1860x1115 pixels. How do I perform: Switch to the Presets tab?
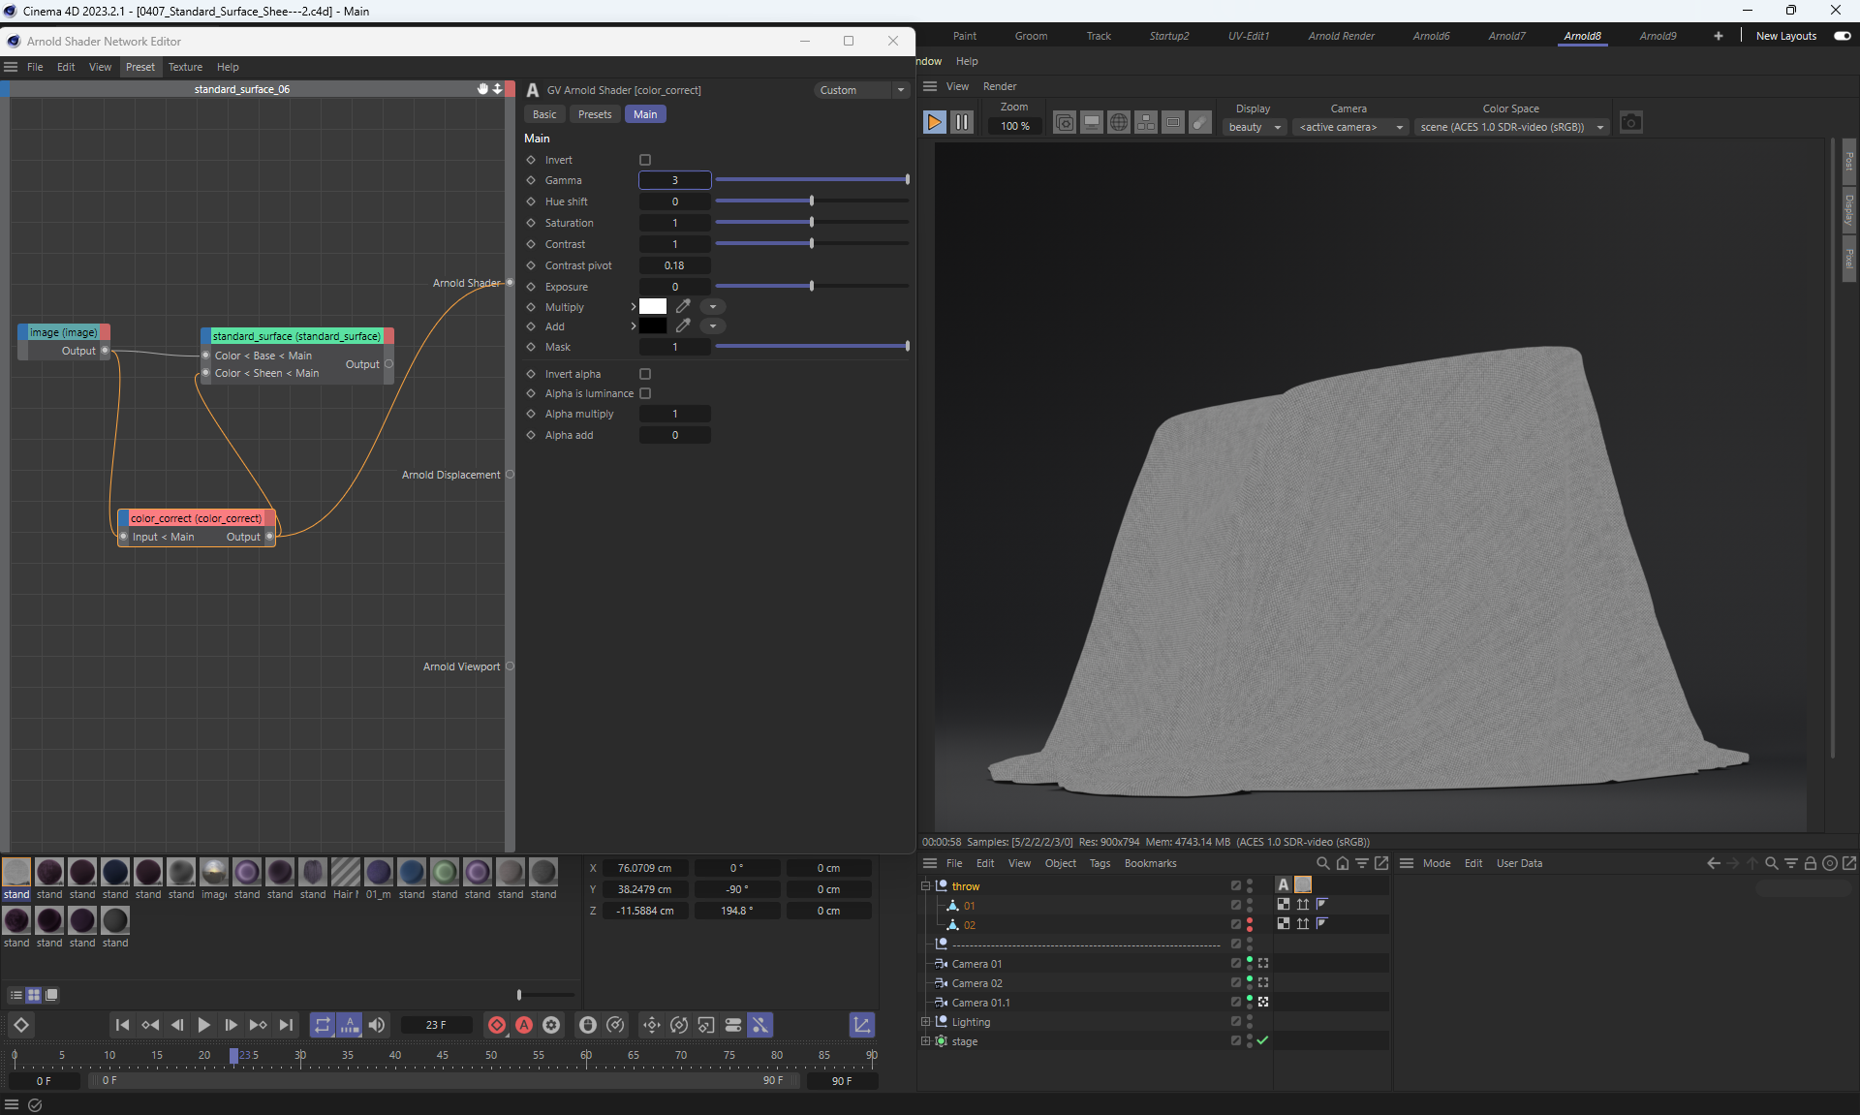595,114
